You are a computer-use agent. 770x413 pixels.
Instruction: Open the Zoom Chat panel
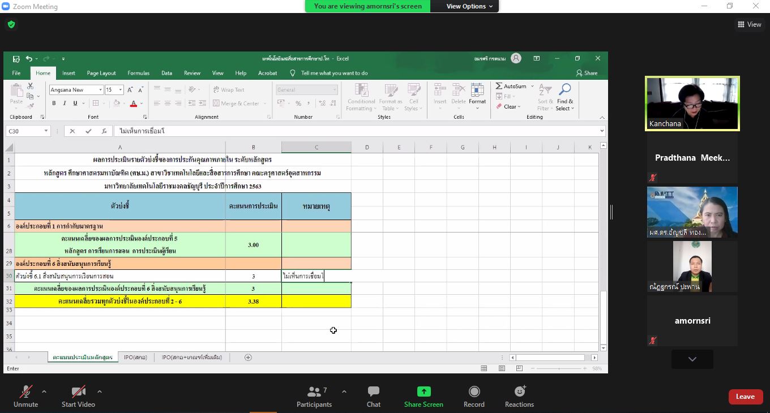click(x=373, y=397)
